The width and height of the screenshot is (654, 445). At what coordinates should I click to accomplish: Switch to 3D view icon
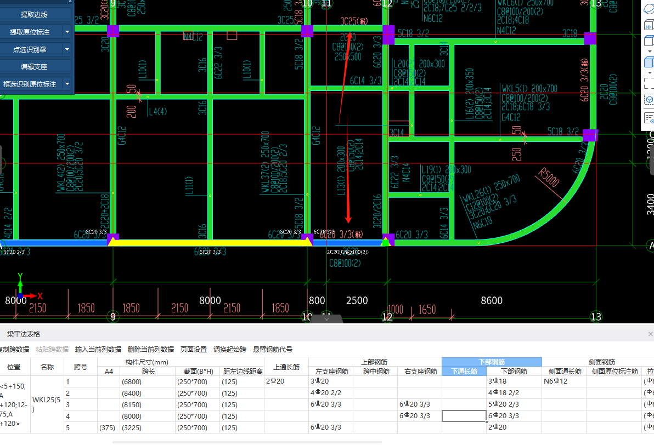point(649,24)
